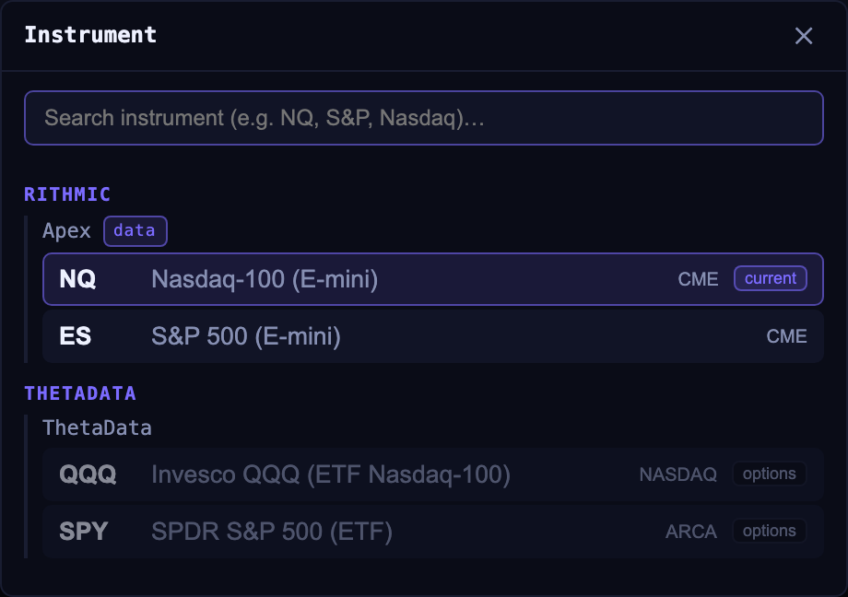Choose the SPY SPDR S&P 500 instrument
This screenshot has width=848, height=597.
432,532
